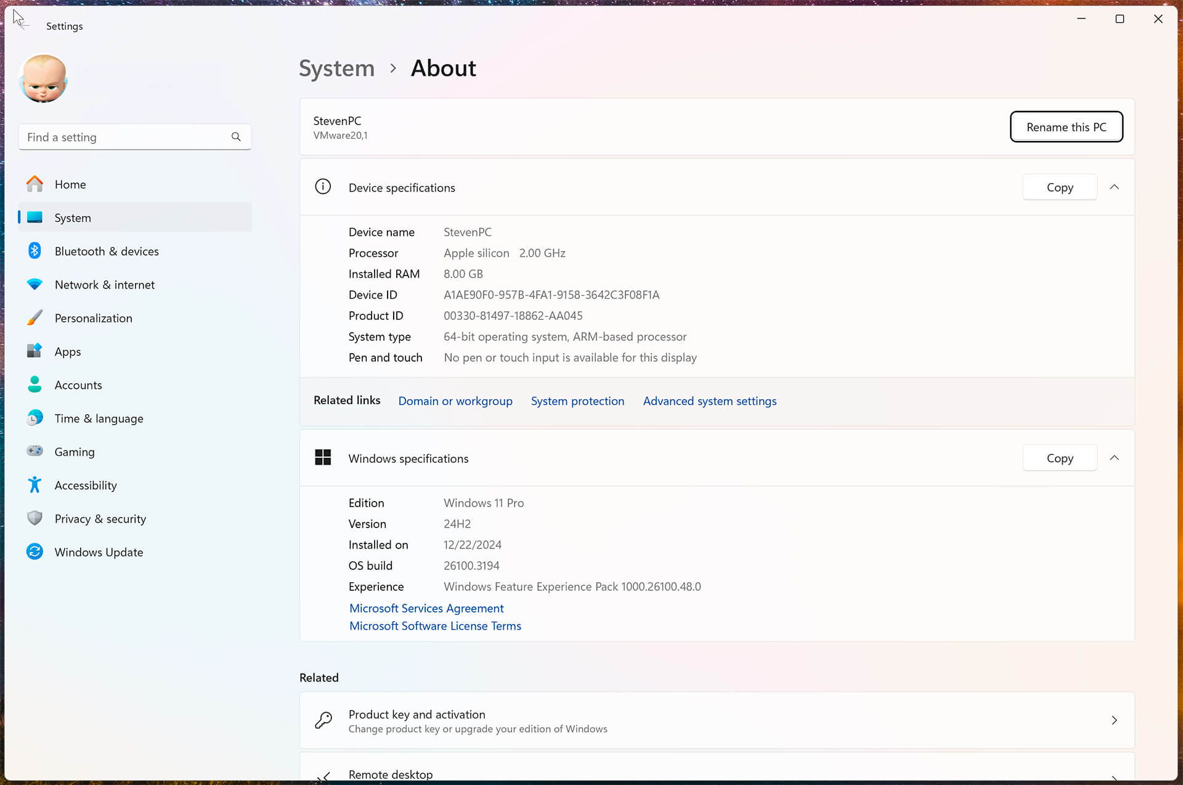Viewport: 1183px width, 785px height.
Task: Click the breadcrumb chevron after System
Action: tap(393, 68)
